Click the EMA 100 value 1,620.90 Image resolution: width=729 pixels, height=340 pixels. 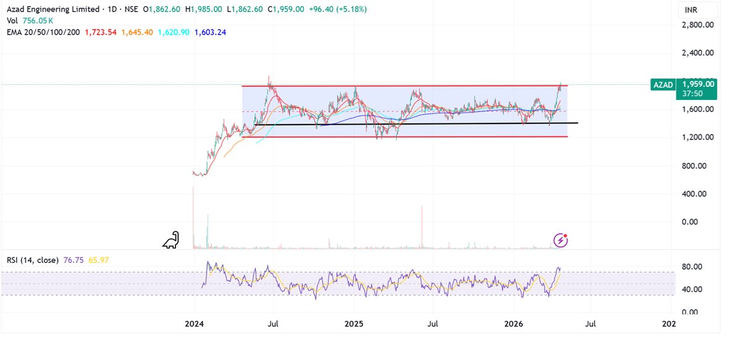[174, 32]
